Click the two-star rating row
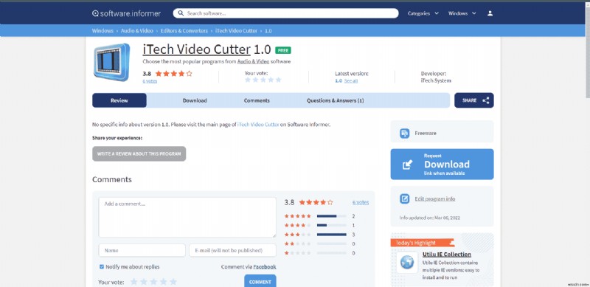The image size is (590, 287). 320,243
